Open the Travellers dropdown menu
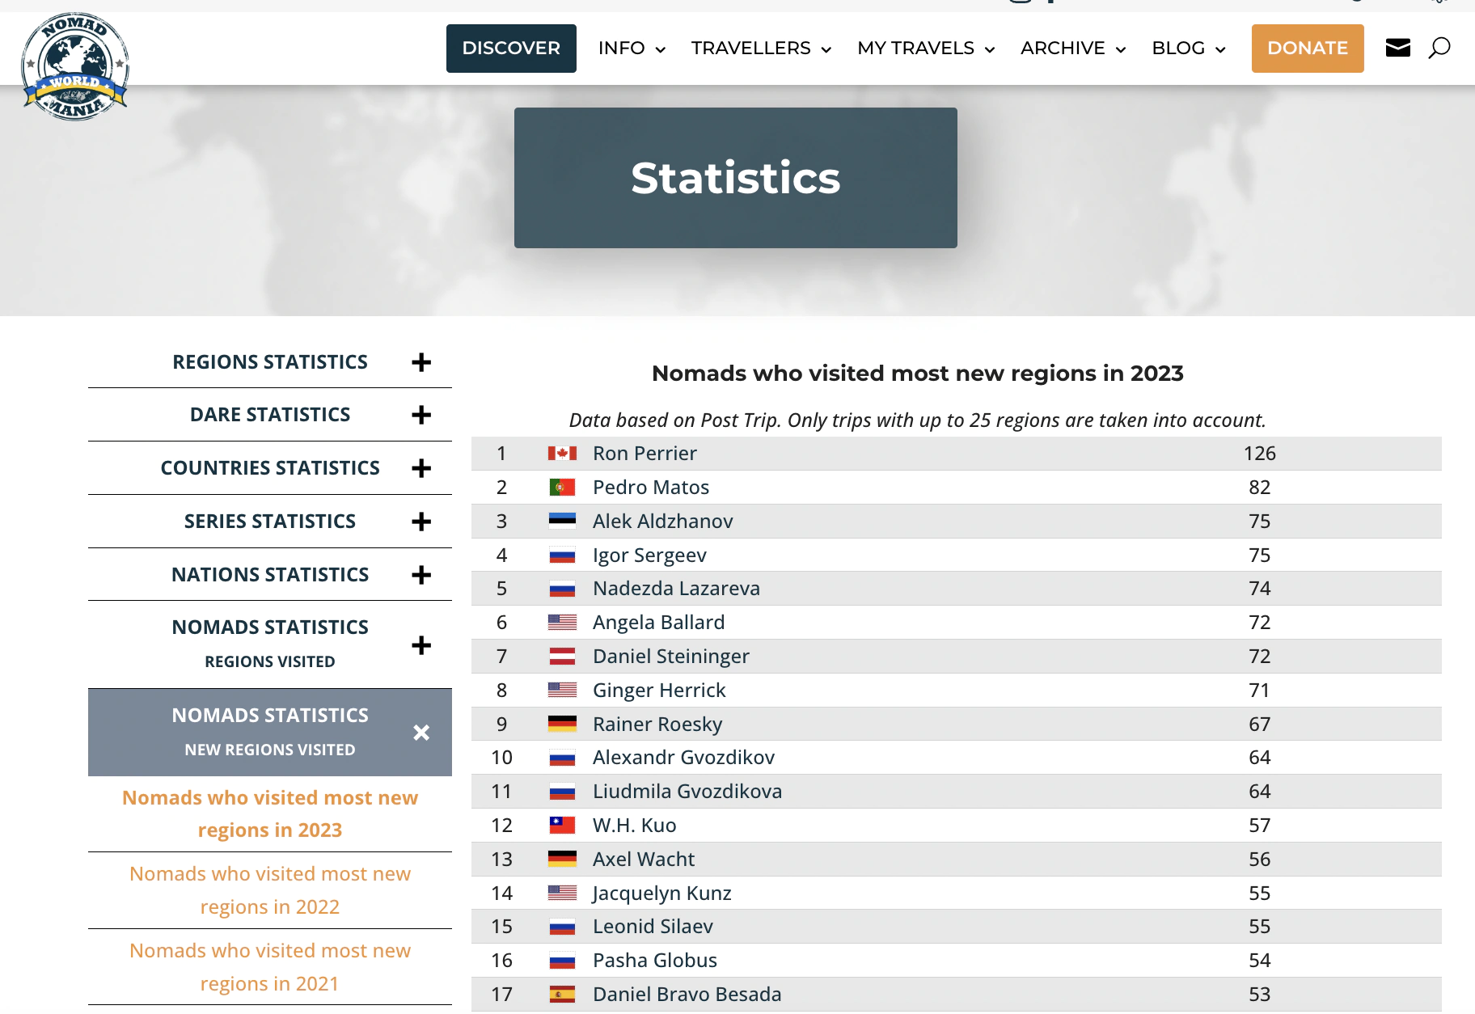 [760, 49]
